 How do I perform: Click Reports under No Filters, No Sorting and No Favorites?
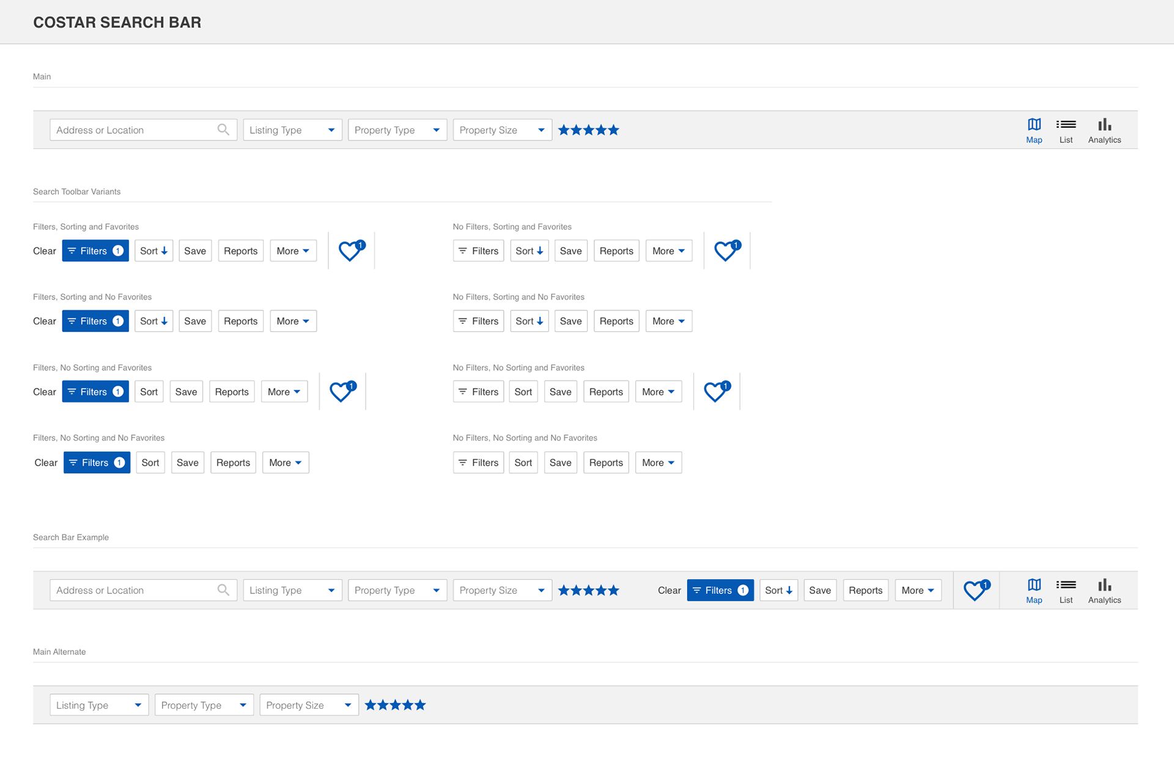(x=606, y=463)
